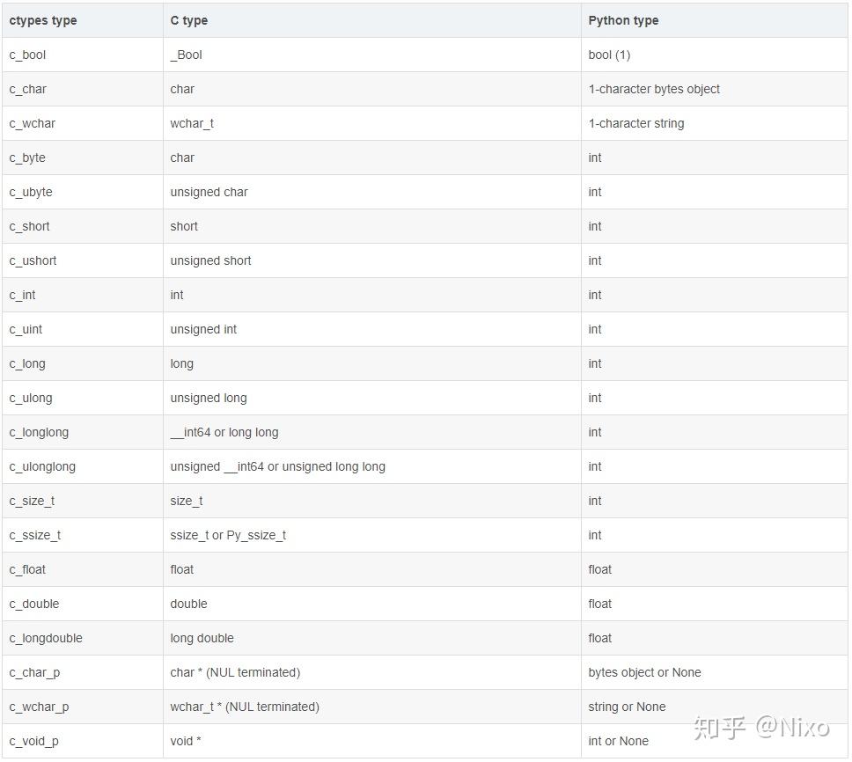Screen dimensions: 852x762
Task: Select the c_bool cell
Action: tap(28, 55)
